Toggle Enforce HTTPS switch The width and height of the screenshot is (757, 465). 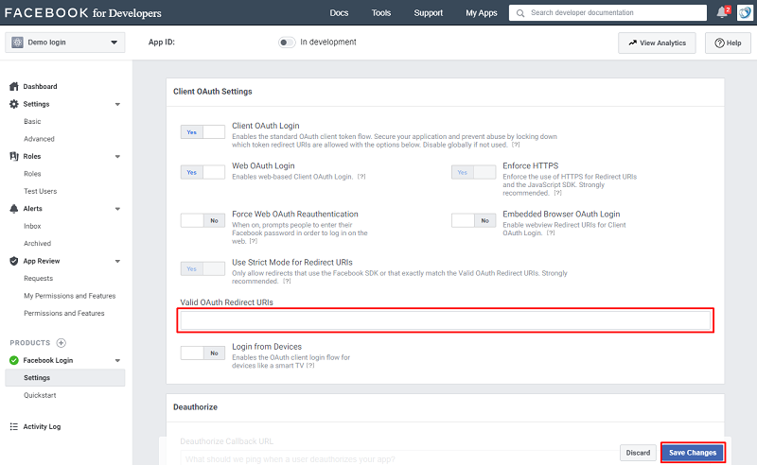click(x=474, y=172)
